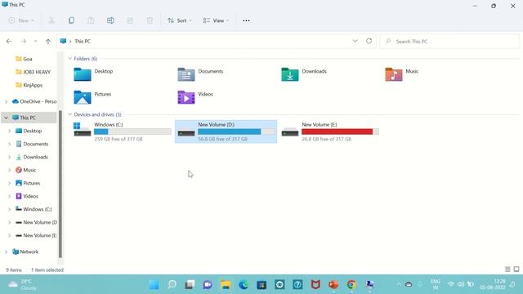Image resolution: width=523 pixels, height=294 pixels.
Task: Open PowerPoint from taskbar
Action: point(333,285)
